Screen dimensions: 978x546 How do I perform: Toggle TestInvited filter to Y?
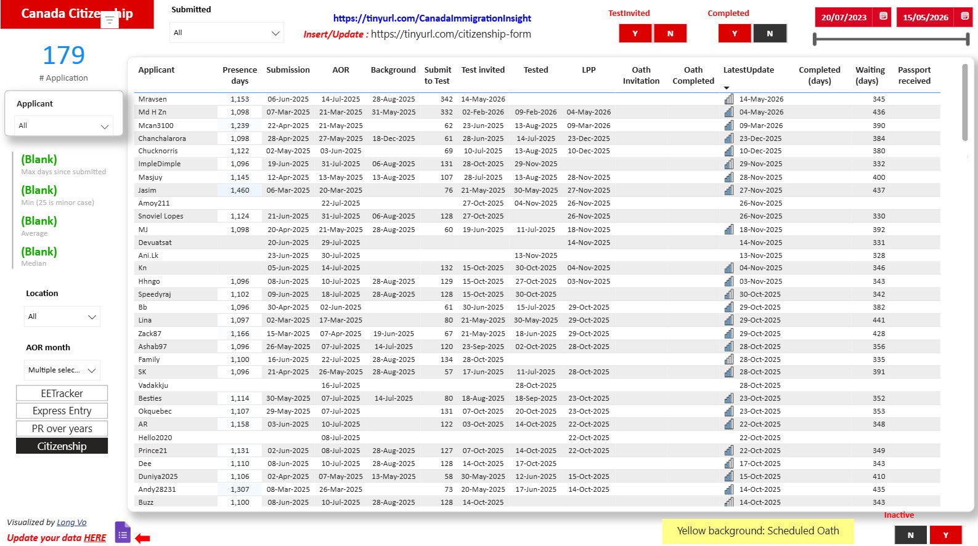(635, 33)
